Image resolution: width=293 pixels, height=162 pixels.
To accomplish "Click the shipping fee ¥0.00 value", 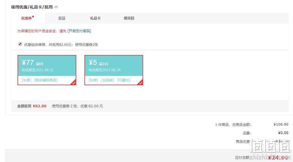I will point(283,133).
